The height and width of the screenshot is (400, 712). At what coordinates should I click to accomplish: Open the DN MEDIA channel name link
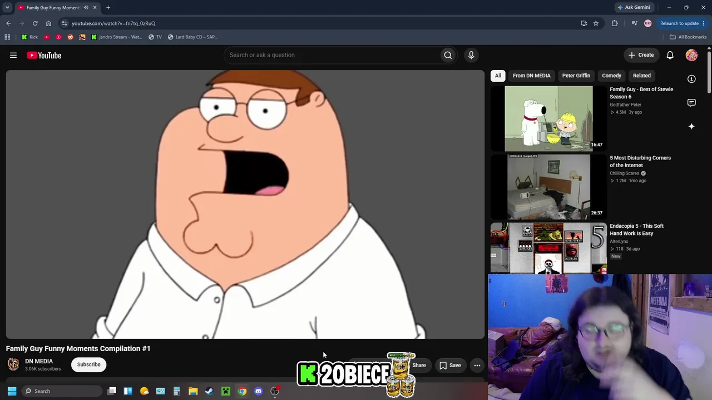39,361
